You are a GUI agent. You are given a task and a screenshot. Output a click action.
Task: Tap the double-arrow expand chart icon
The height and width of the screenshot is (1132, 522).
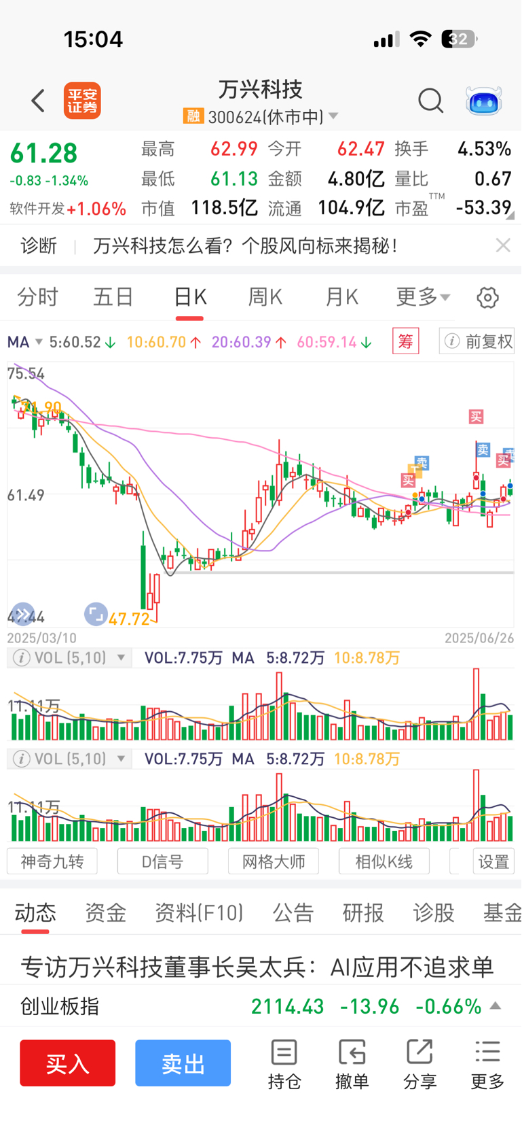coord(22,613)
